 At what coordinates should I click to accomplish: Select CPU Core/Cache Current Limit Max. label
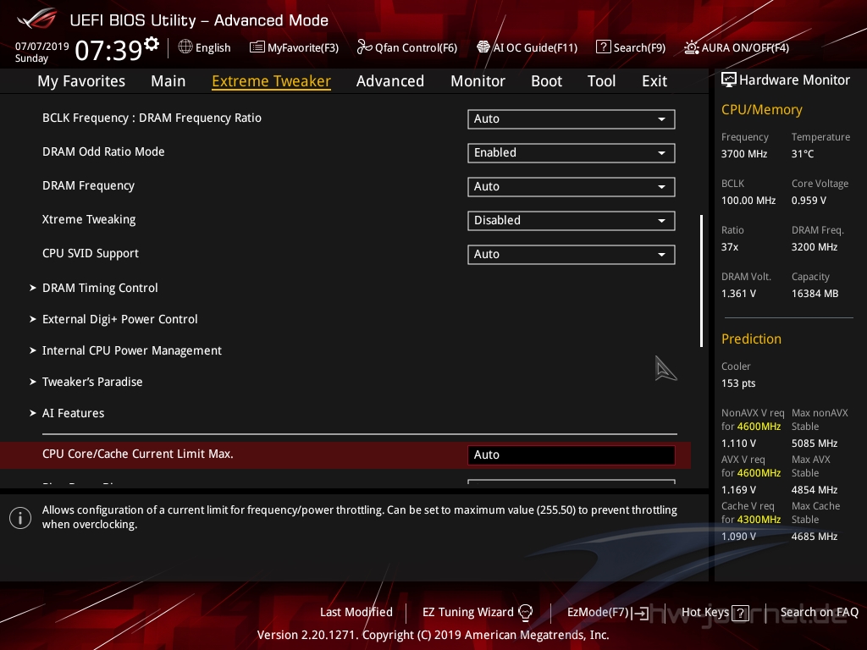[x=138, y=454]
